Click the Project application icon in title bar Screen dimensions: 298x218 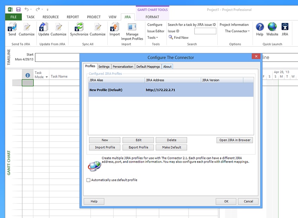10,9
